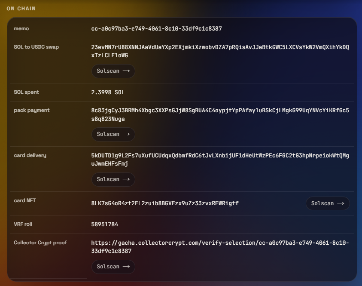Click the Collector Crypt proof label
The image size is (362, 286).
(40, 243)
